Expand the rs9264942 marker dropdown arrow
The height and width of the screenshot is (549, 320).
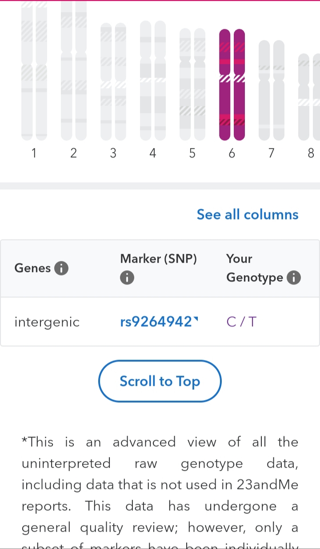[196, 318]
